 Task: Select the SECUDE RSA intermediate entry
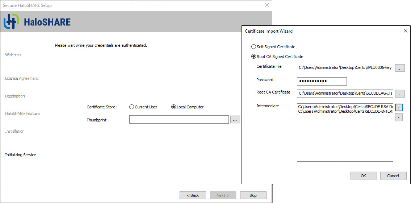[x=345, y=107]
